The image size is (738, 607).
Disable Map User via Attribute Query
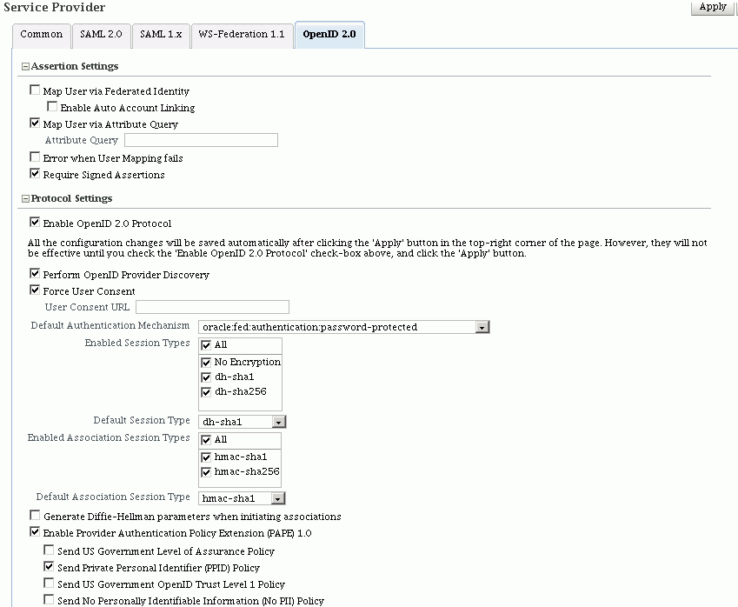click(35, 123)
